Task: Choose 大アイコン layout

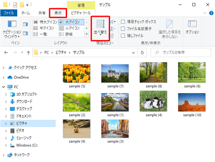Action: coord(71,22)
